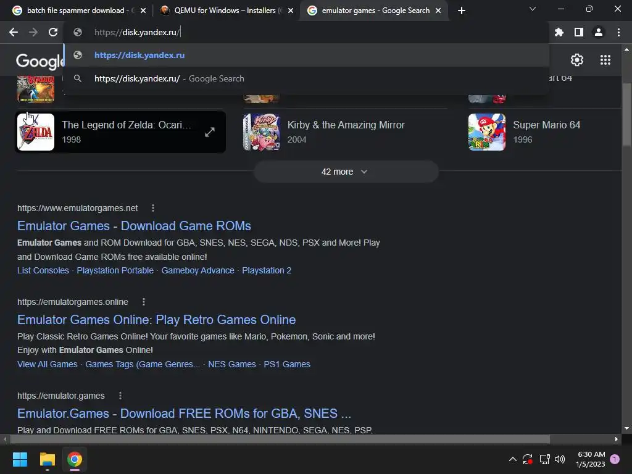Open the Windows Start menu

(x=20, y=459)
